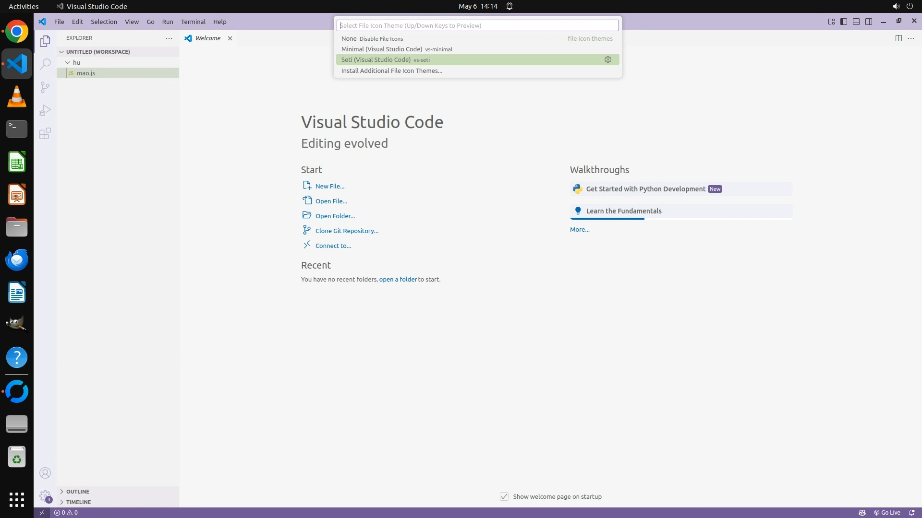
Task: Open the Extensions view icon
Action: [x=45, y=133]
